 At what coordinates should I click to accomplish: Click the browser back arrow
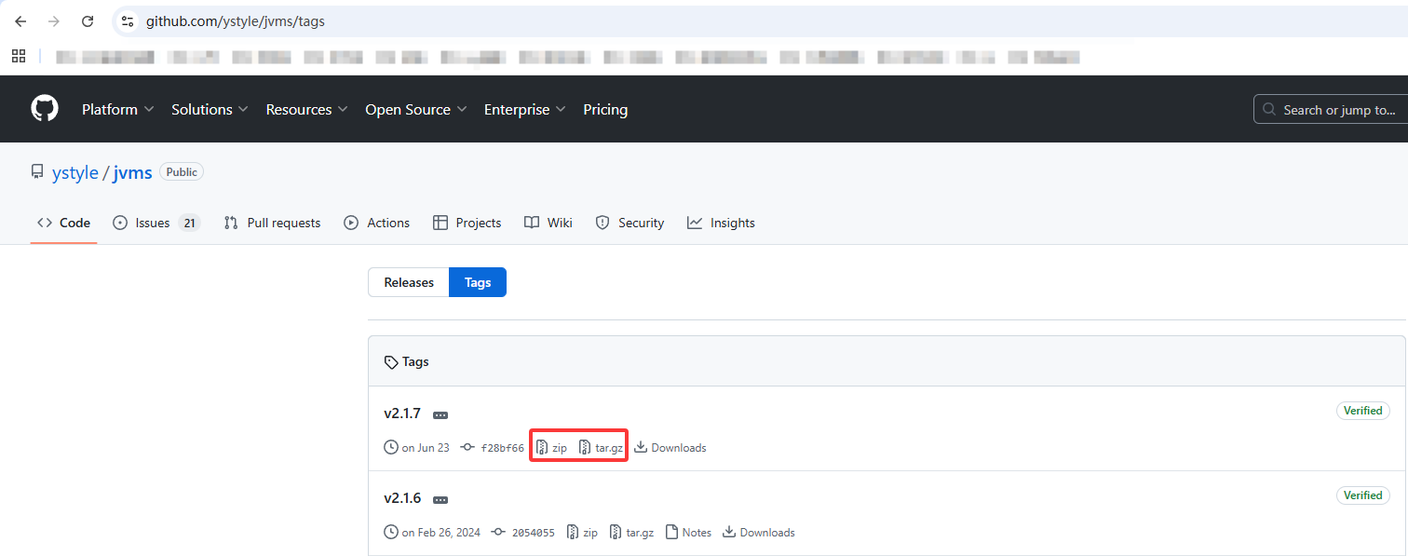[x=20, y=20]
